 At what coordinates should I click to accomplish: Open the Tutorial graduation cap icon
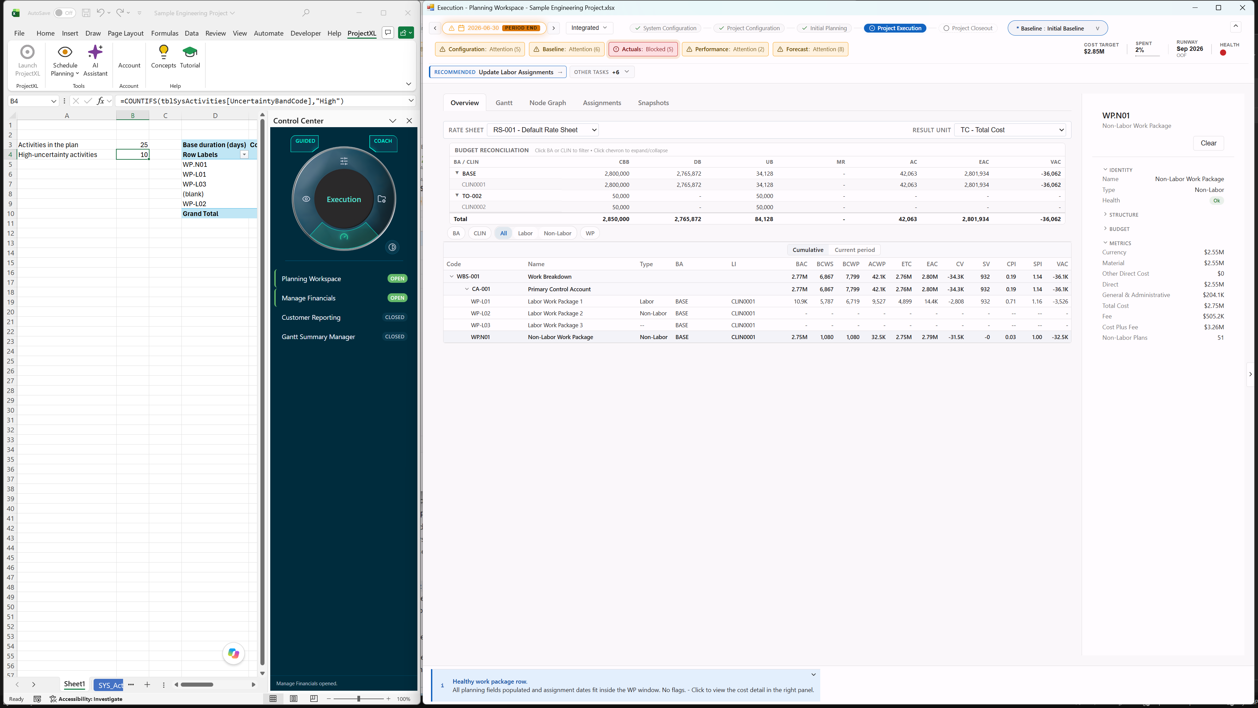point(190,57)
